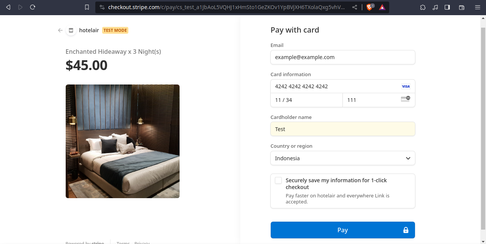
Task: Click the blue Pay button
Action: 342,230
